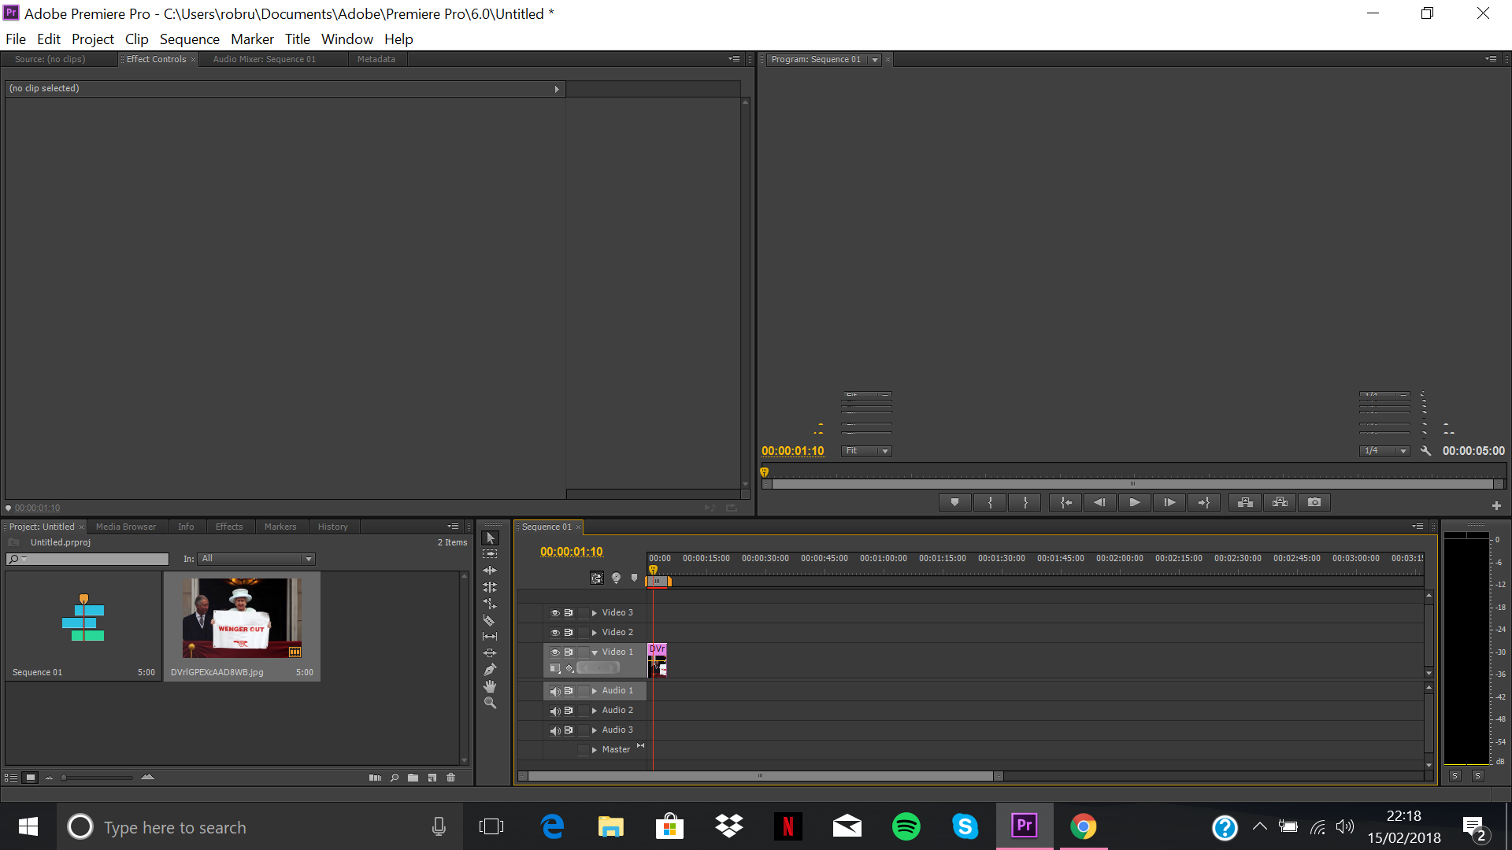Click the Program Monitor settings wrench
Image resolution: width=1512 pixels, height=850 pixels.
click(1425, 451)
